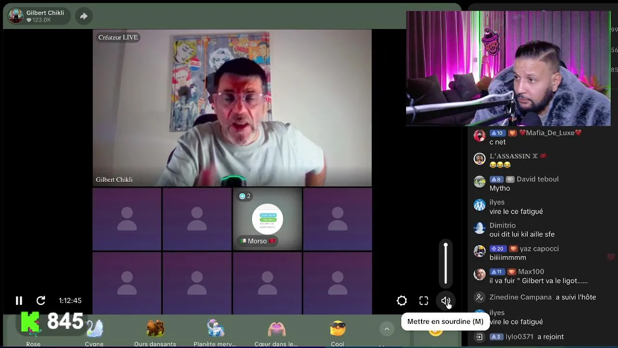Click the streamer webcam overlay
Viewport: 618px width, 348px height.
(508, 68)
